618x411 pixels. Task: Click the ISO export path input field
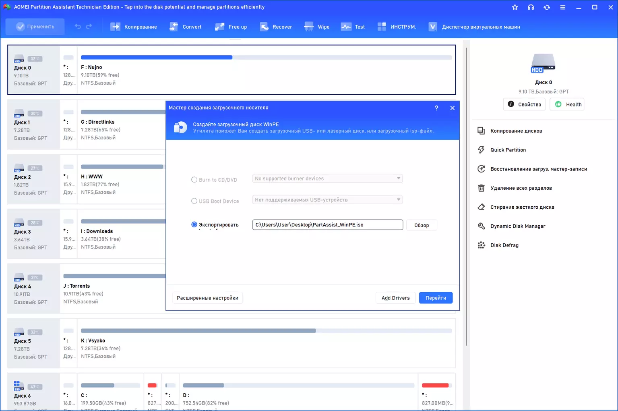[x=327, y=225]
